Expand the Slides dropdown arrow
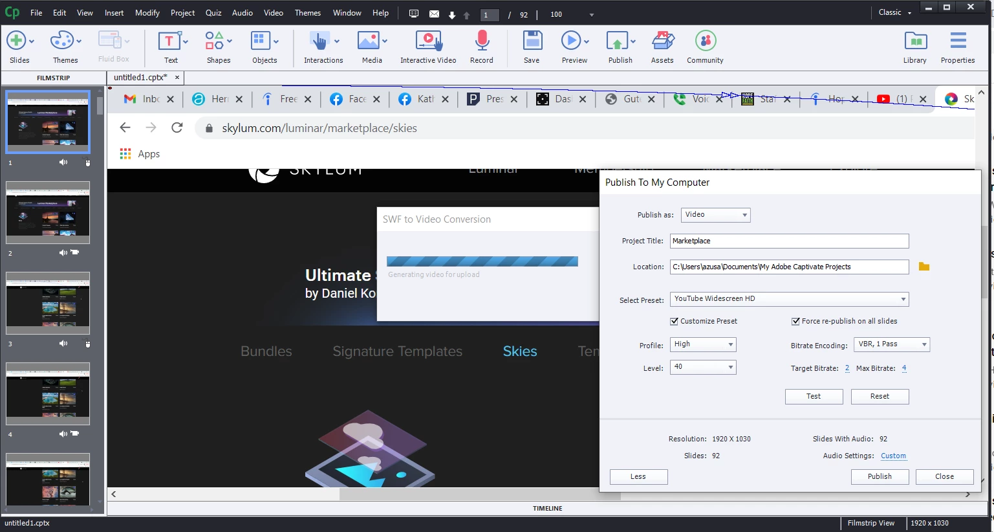 tap(32, 41)
